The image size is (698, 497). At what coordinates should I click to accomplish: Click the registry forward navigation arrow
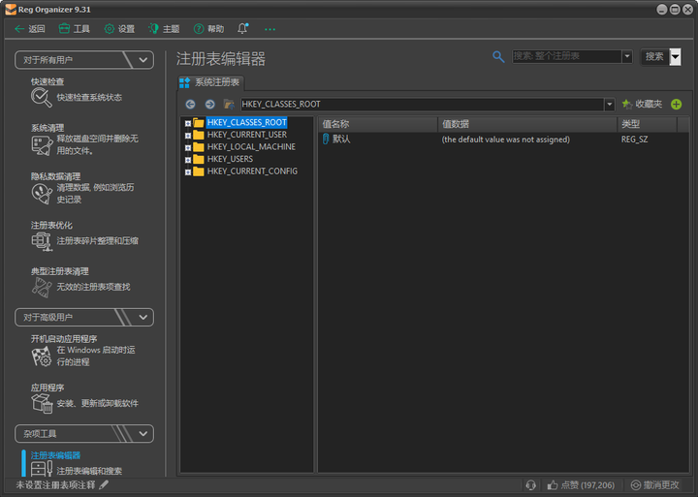click(x=209, y=104)
